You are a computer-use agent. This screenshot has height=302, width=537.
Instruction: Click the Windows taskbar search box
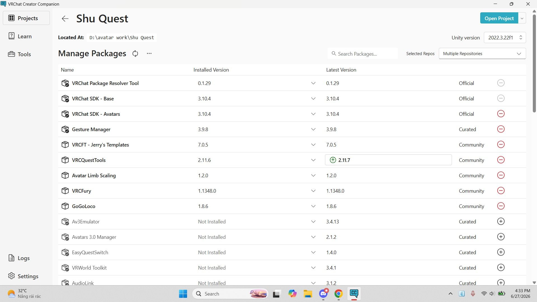(x=230, y=294)
